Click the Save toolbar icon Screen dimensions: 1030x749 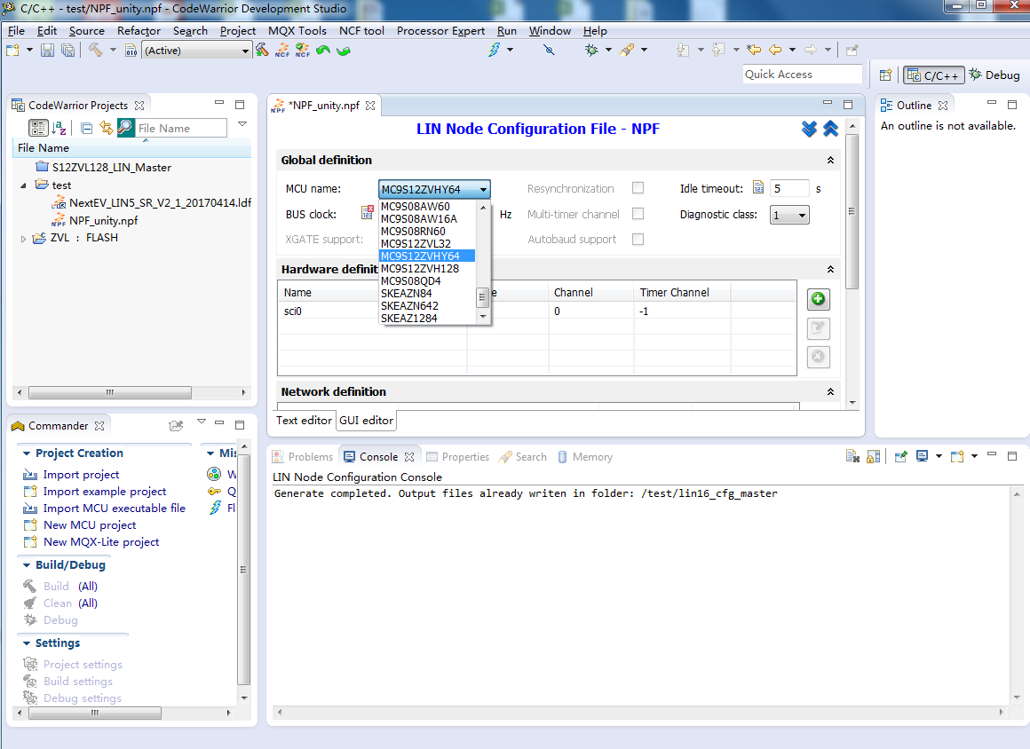[46, 50]
